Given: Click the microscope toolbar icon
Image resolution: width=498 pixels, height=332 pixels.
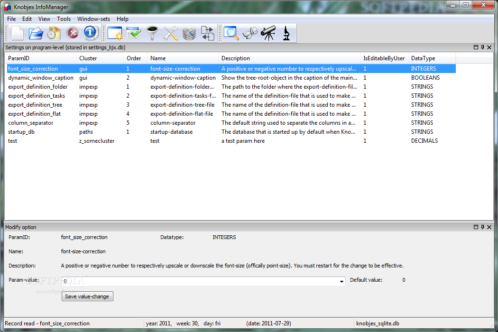Looking at the screenshot, I should tap(286, 33).
